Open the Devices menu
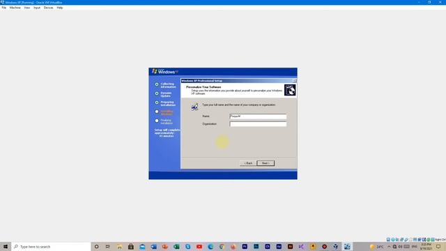 coord(48,8)
